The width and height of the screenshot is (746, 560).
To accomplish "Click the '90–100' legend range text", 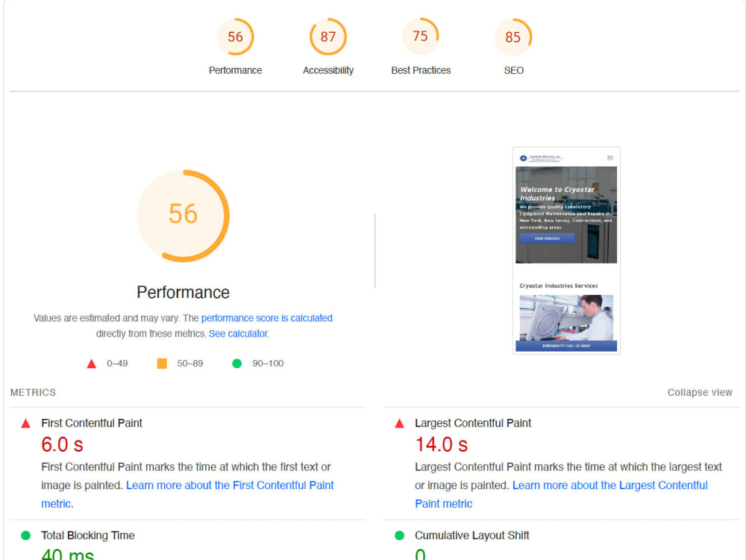I will 268,364.
